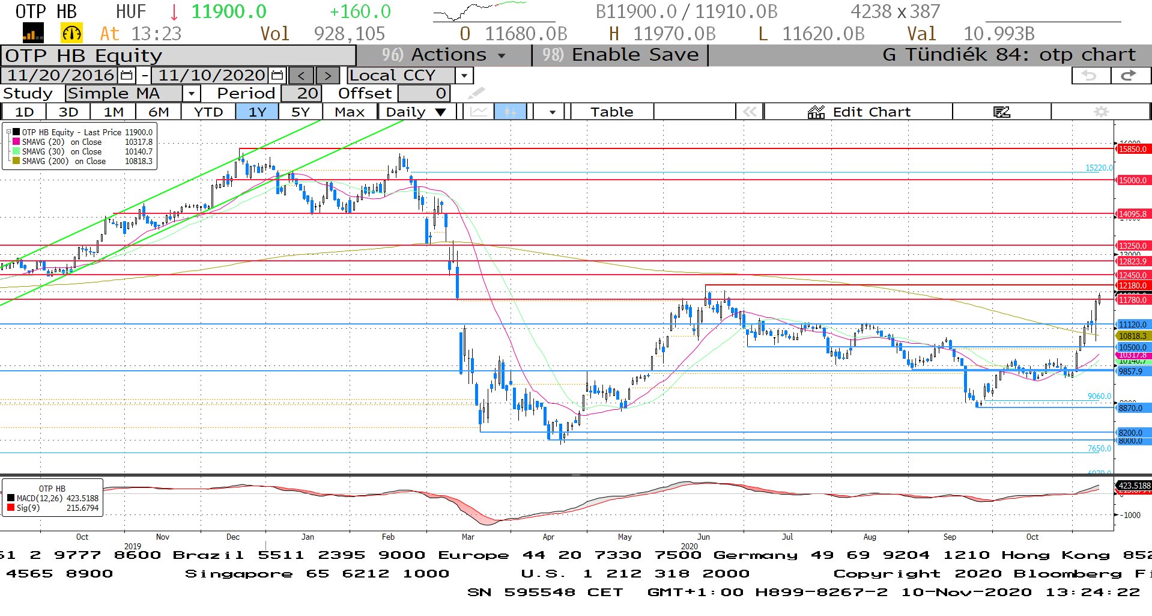1152x616 pixels.
Task: Click the OTP HB Equity security field
Action: pyautogui.click(x=178, y=55)
